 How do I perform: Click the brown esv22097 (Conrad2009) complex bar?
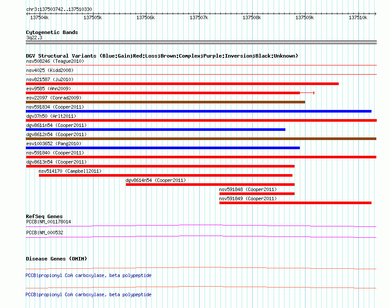coord(166,102)
